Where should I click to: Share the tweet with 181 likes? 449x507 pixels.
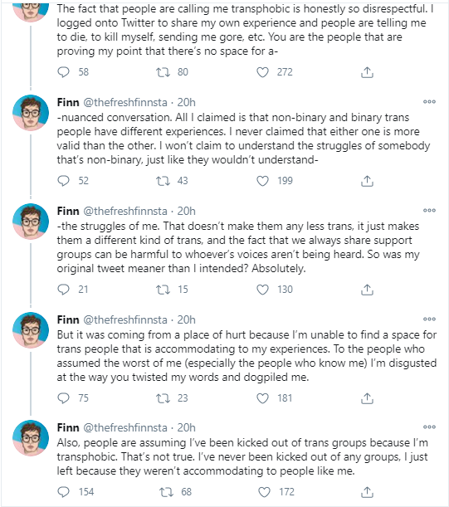(367, 398)
